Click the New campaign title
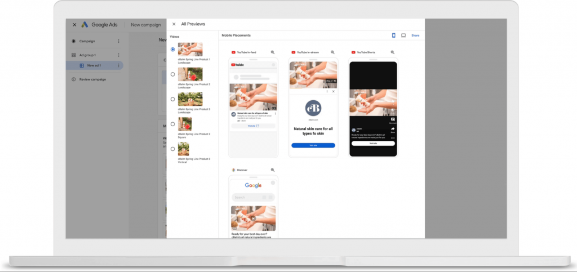The height and width of the screenshot is (272, 577). pyautogui.click(x=146, y=25)
